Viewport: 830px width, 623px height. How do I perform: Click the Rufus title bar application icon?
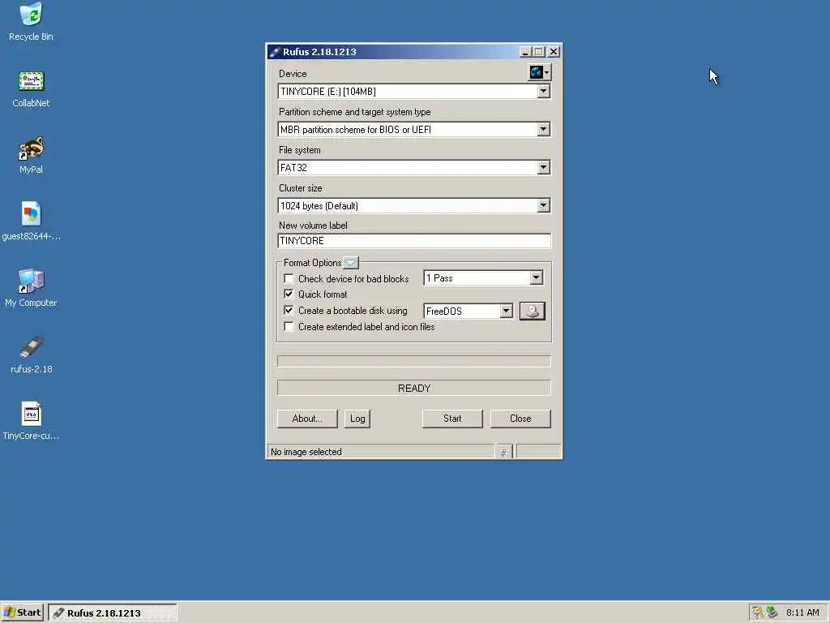[274, 52]
